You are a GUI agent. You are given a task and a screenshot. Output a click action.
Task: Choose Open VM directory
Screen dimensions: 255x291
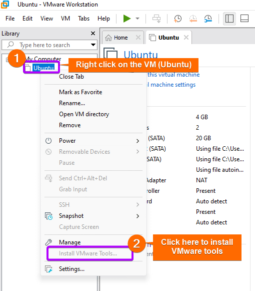pyautogui.click(x=84, y=114)
